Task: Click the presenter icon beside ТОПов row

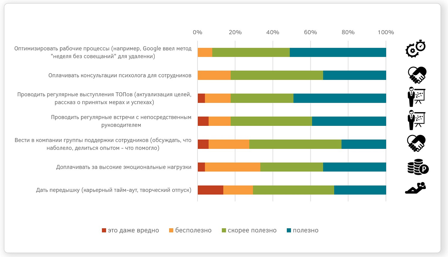Action: pos(417,97)
